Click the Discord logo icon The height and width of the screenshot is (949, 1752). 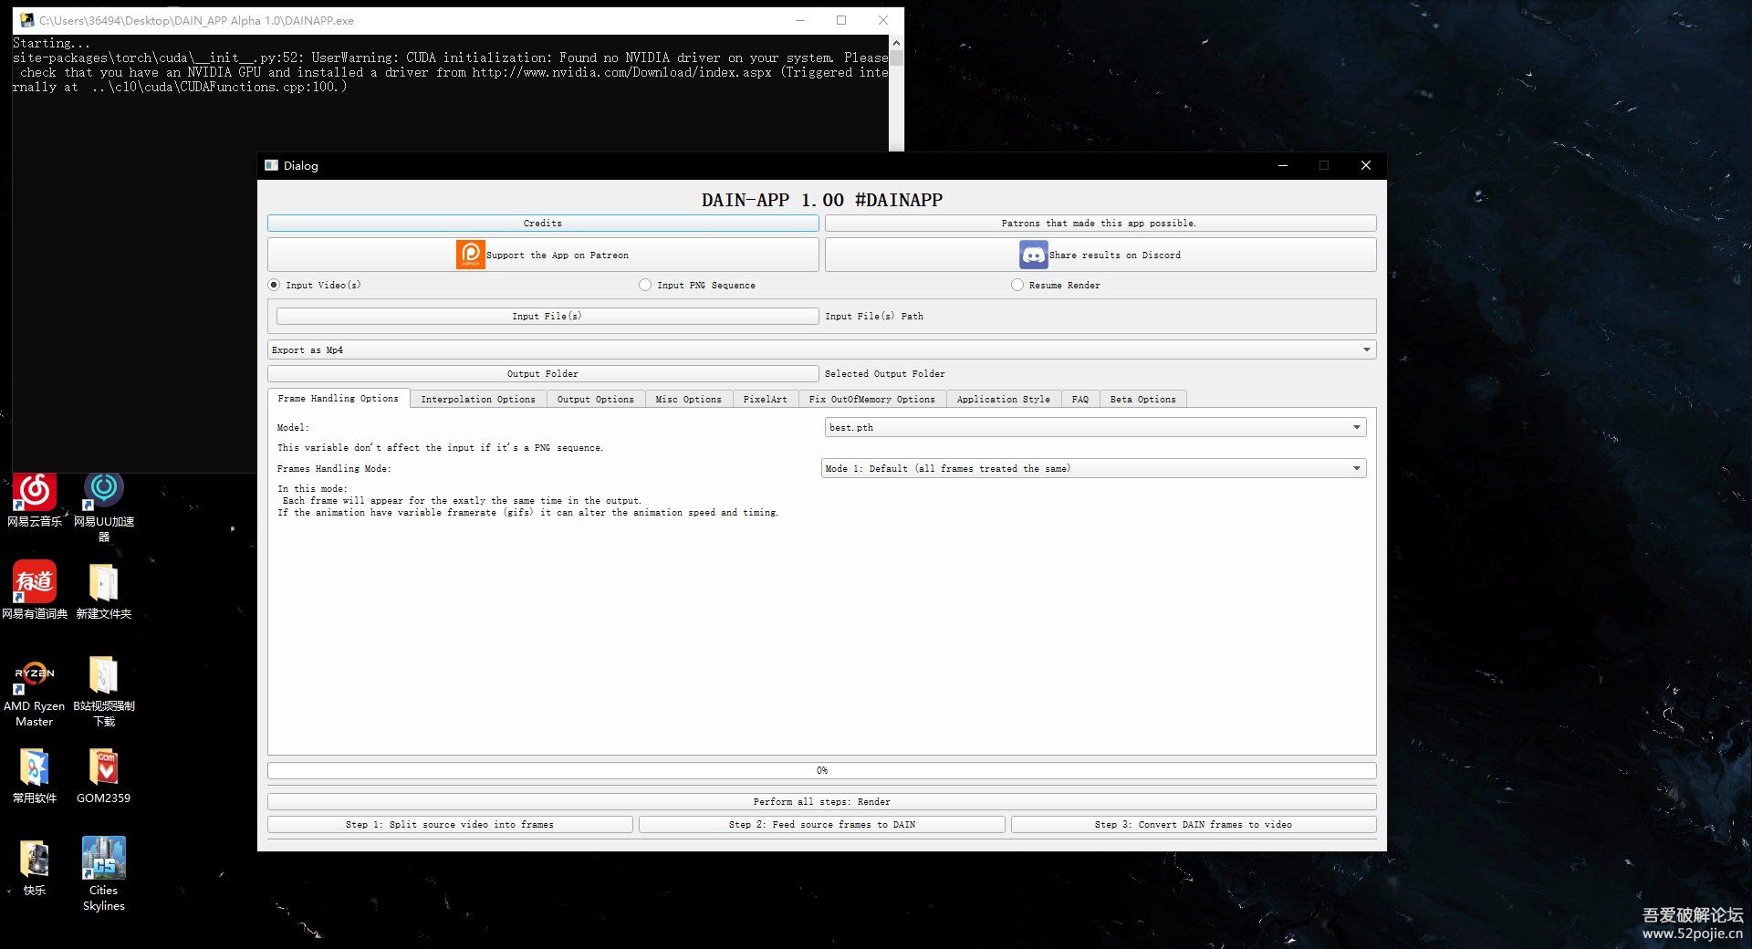coord(1033,255)
